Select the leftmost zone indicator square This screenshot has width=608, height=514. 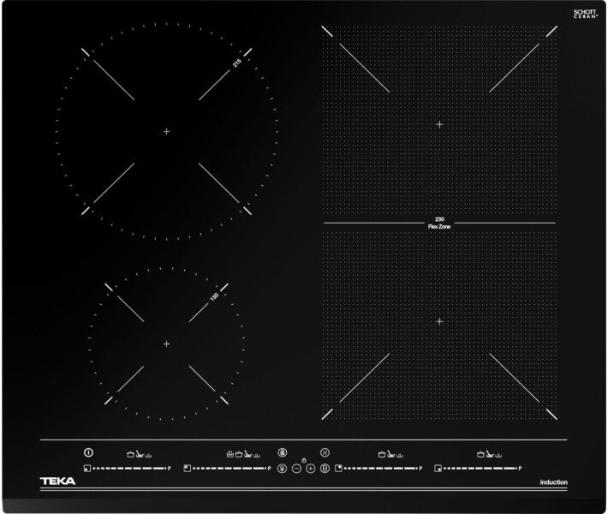tap(86, 469)
